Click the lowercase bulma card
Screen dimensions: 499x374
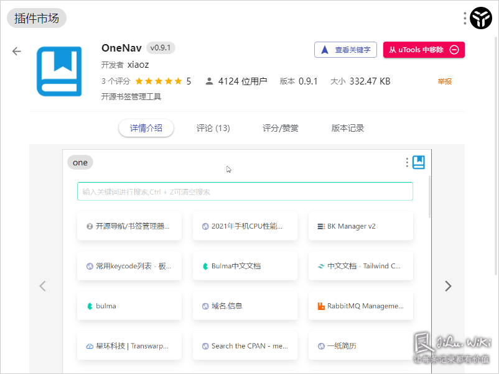pyautogui.click(x=129, y=306)
